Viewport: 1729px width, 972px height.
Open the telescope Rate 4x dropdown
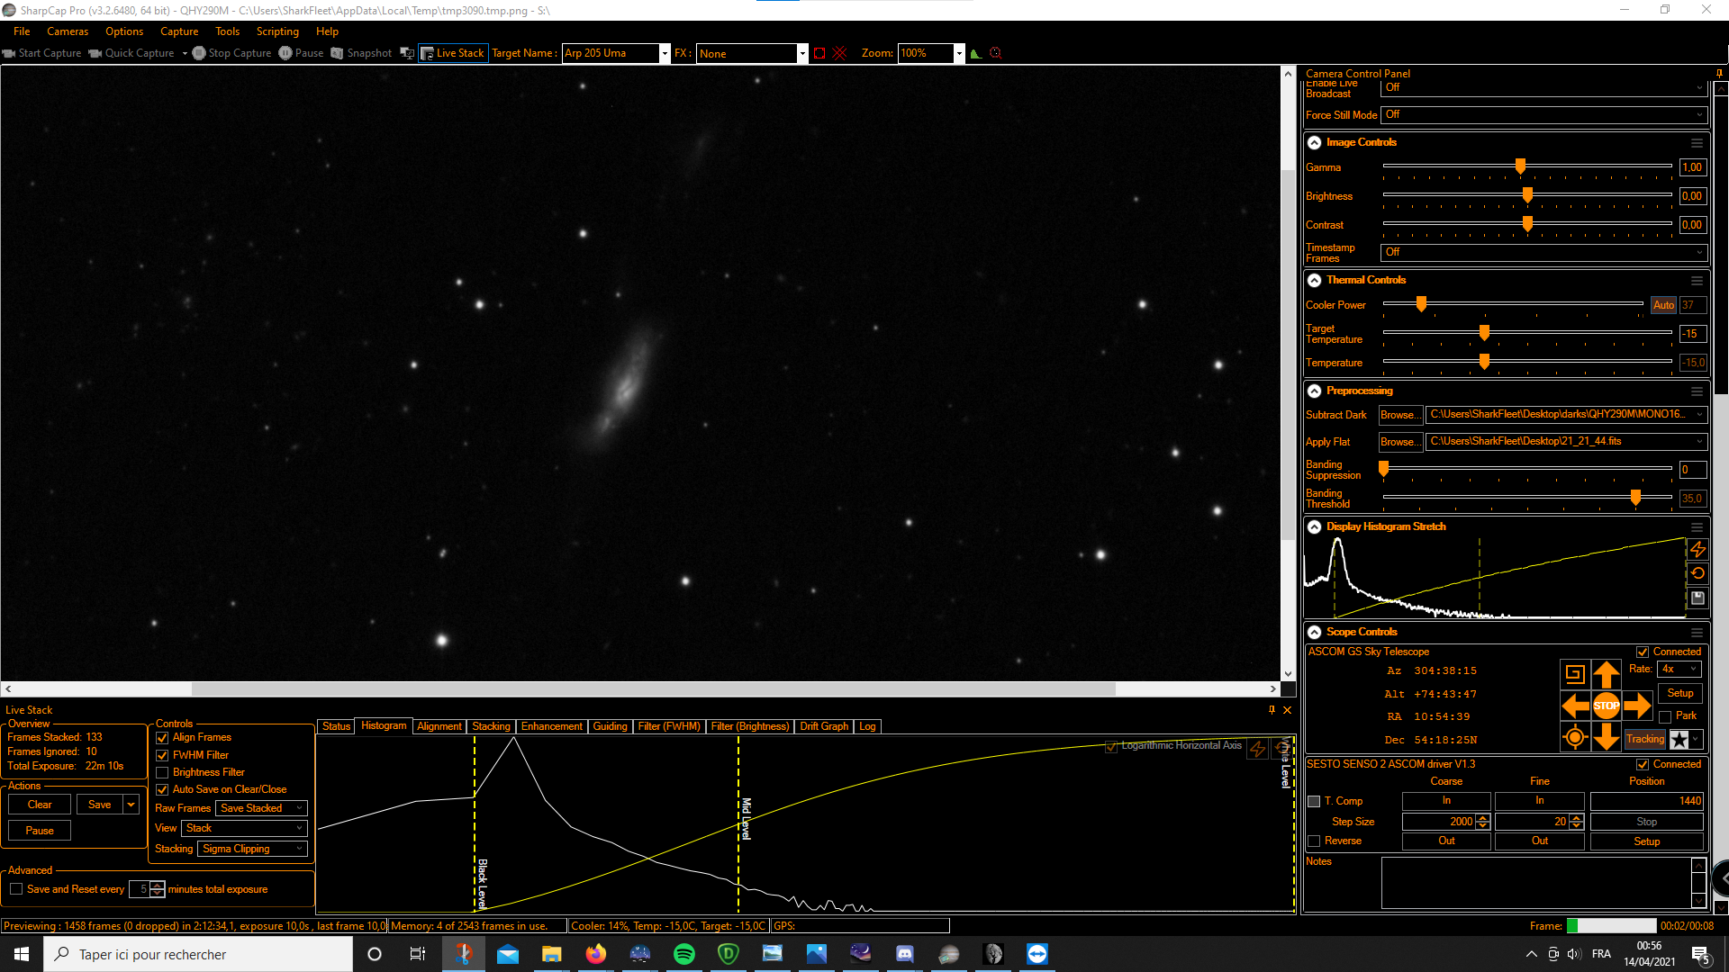(x=1679, y=669)
